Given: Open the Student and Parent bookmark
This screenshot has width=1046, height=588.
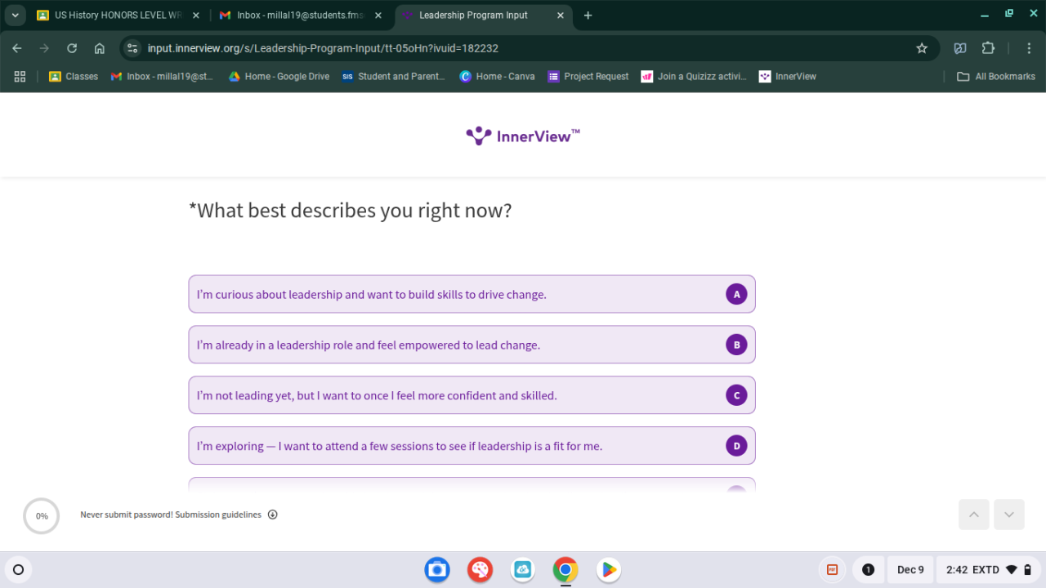Looking at the screenshot, I should click(x=393, y=76).
